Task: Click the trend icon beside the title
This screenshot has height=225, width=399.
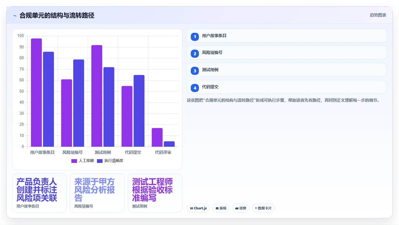Action: tap(15, 16)
